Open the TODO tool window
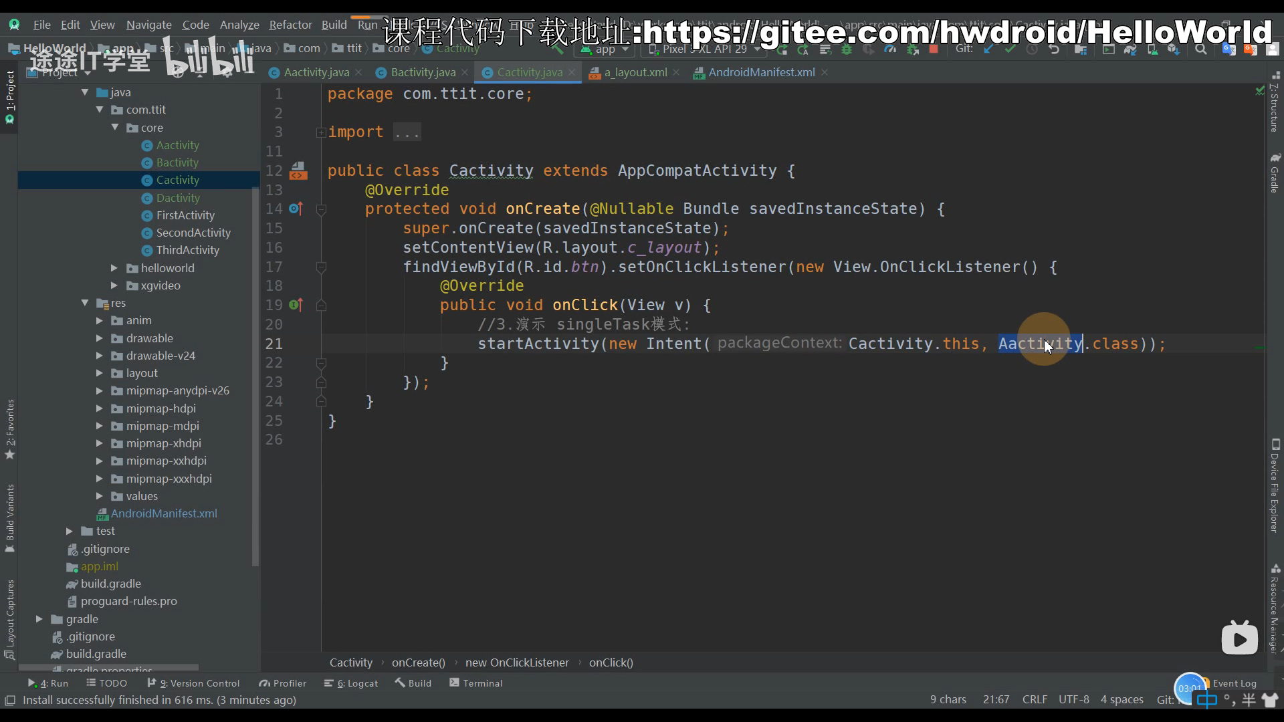Image resolution: width=1284 pixels, height=722 pixels. tap(106, 683)
